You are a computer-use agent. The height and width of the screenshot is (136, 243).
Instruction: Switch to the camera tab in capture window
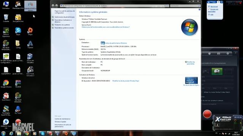point(219,54)
